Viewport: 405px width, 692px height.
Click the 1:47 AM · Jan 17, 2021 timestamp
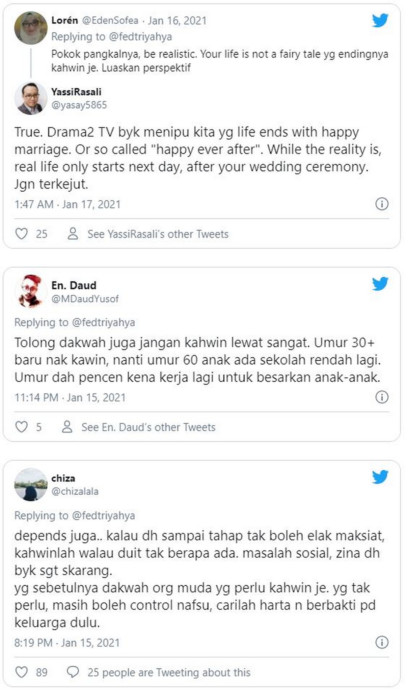tap(67, 204)
